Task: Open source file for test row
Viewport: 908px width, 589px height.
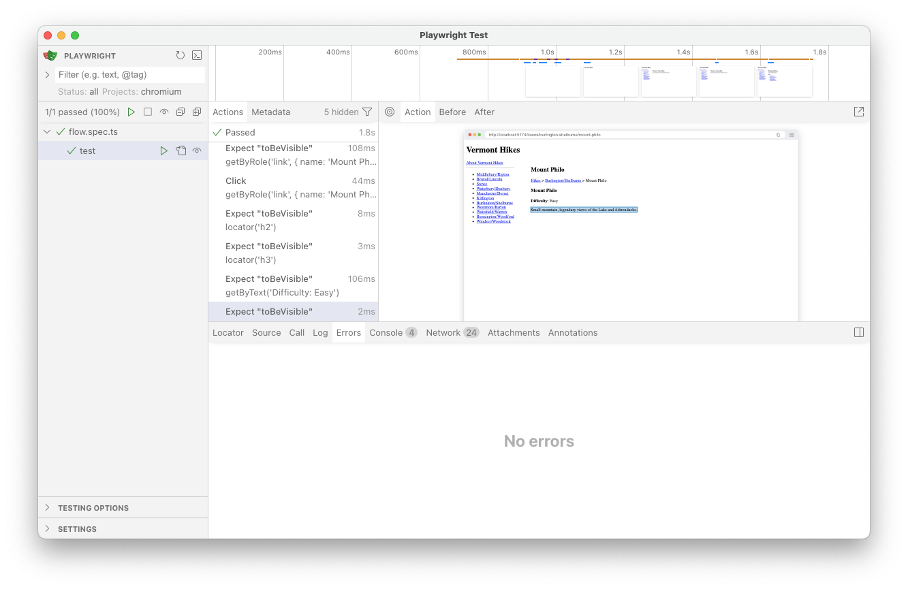Action: pyautogui.click(x=181, y=151)
